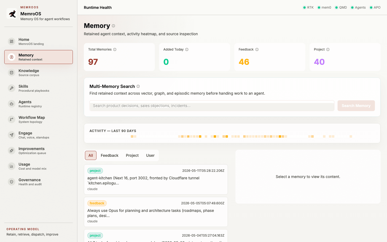Open the Always use Opus feedback memory
Viewport: 387px width, 242px height.
156,212
